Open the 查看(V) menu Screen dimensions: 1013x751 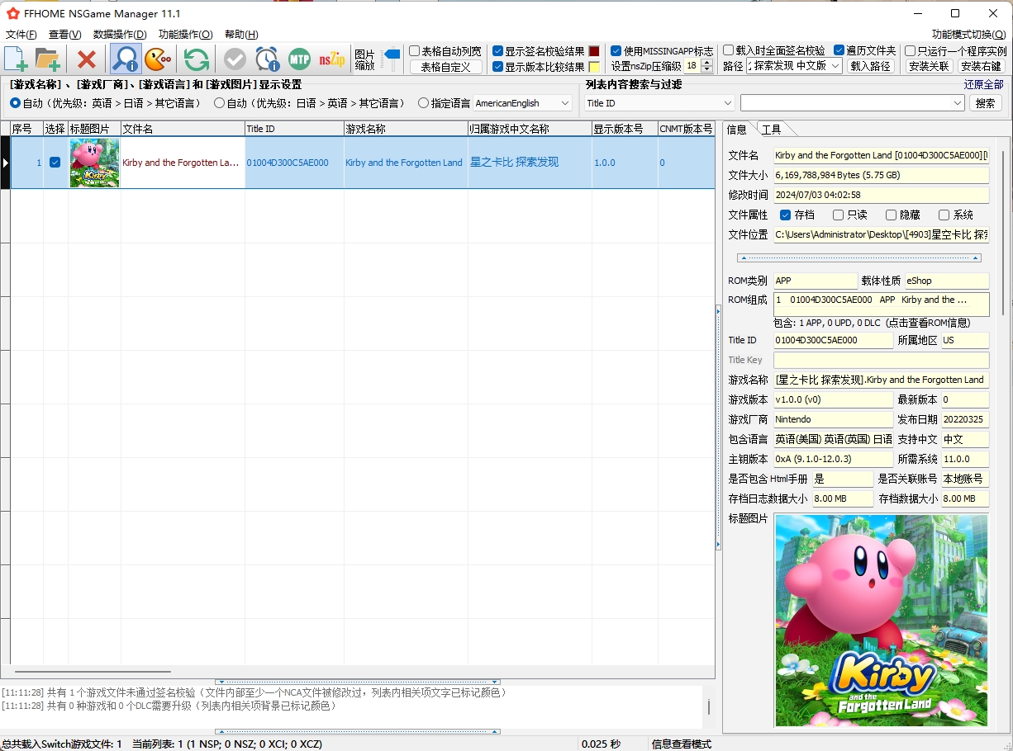point(64,35)
